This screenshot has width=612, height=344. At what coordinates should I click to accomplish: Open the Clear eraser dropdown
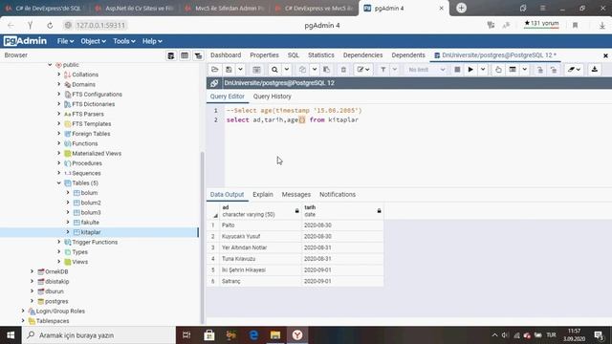click(x=574, y=70)
